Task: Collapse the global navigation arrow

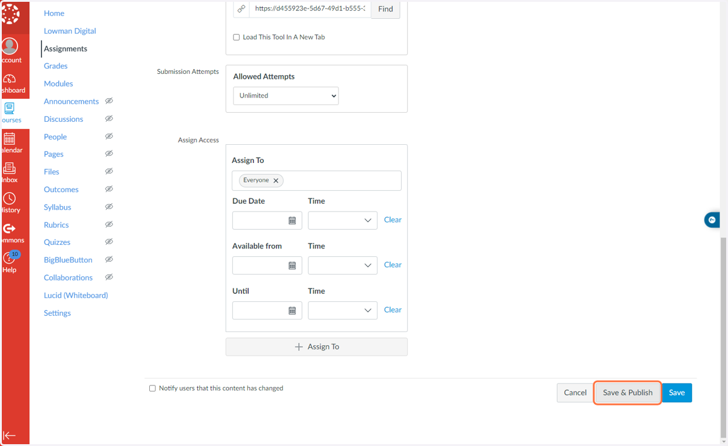Action: click(9, 435)
